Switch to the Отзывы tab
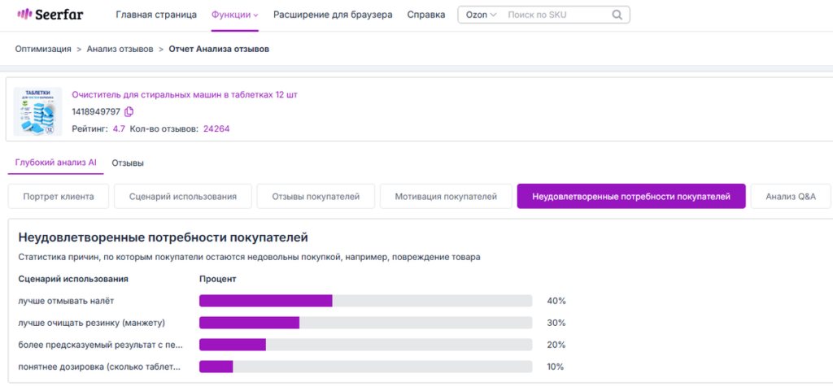Viewport: 833px width, 391px height. coord(128,163)
